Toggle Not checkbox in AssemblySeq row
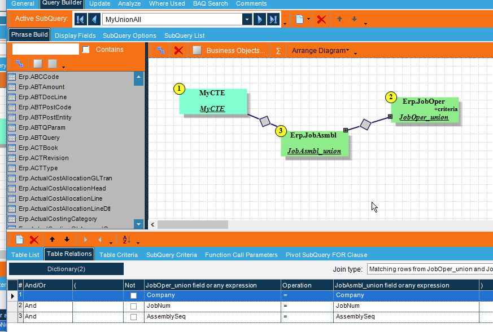Screen dimensions: 493x332 point(134,317)
